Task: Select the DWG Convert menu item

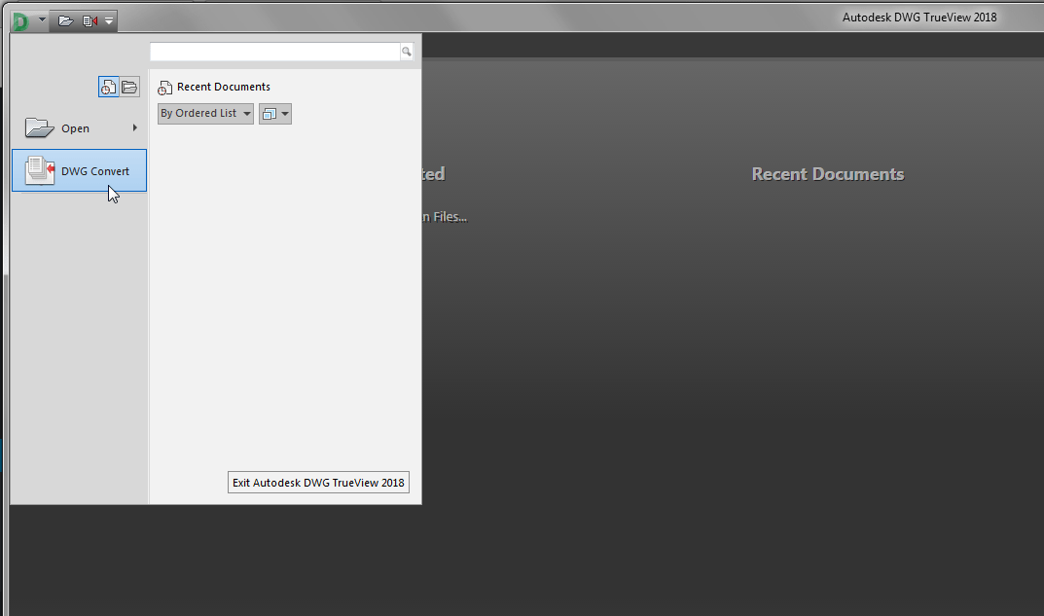Action: click(x=79, y=170)
